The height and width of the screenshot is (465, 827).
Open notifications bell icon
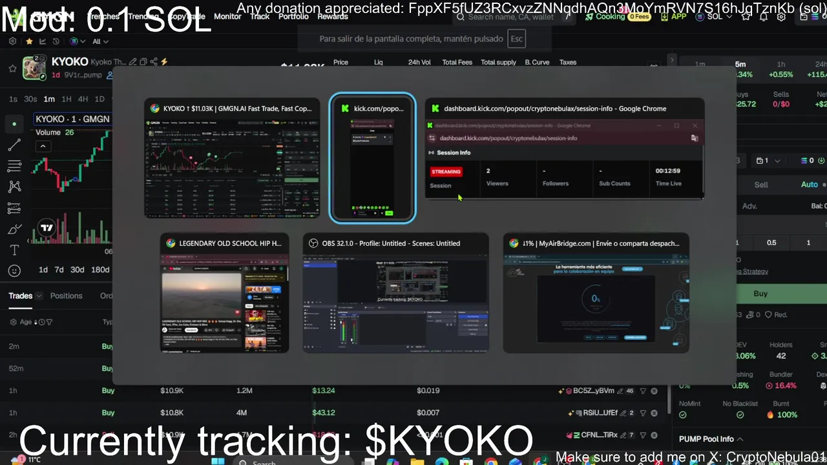coord(764,17)
